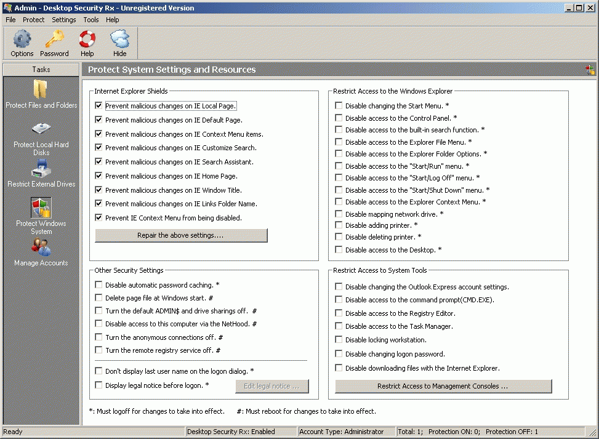Screen dimensions: 599x439
Task: Uncheck Prevent malicious changes on IE Local Page
Action: pos(98,105)
